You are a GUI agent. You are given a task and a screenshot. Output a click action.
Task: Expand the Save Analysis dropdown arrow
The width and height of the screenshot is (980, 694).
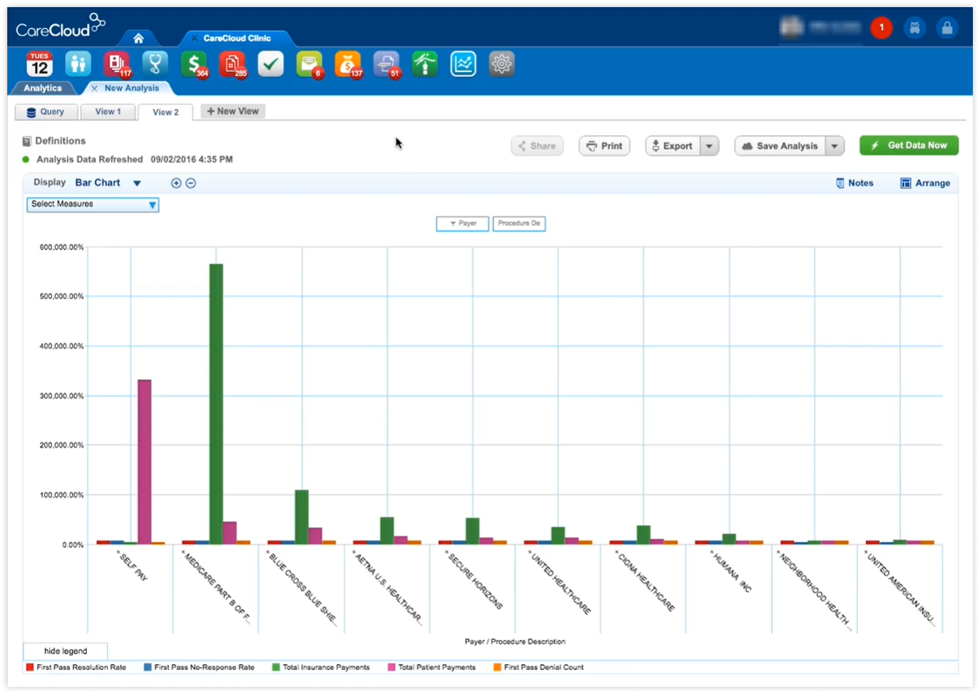[x=834, y=146]
